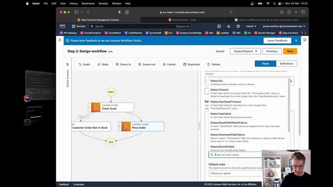Open the Language selector in footer

tap(79, 184)
